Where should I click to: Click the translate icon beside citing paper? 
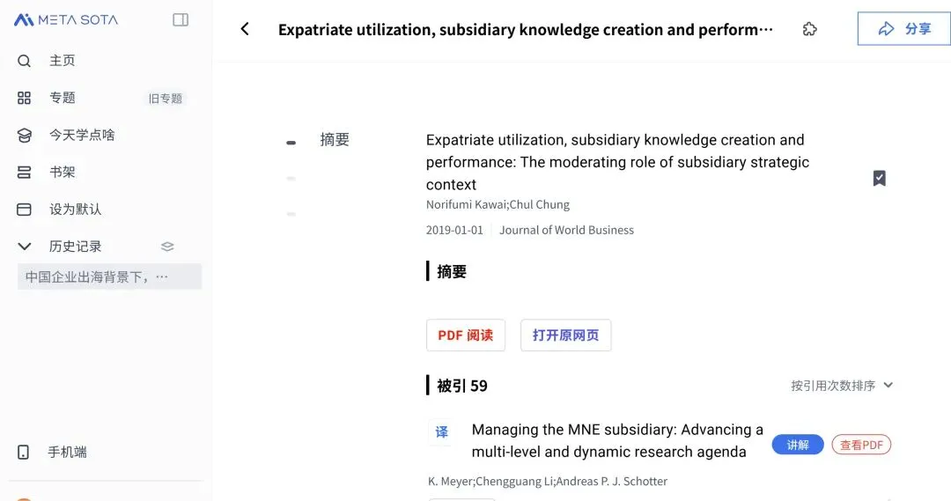[x=441, y=432]
